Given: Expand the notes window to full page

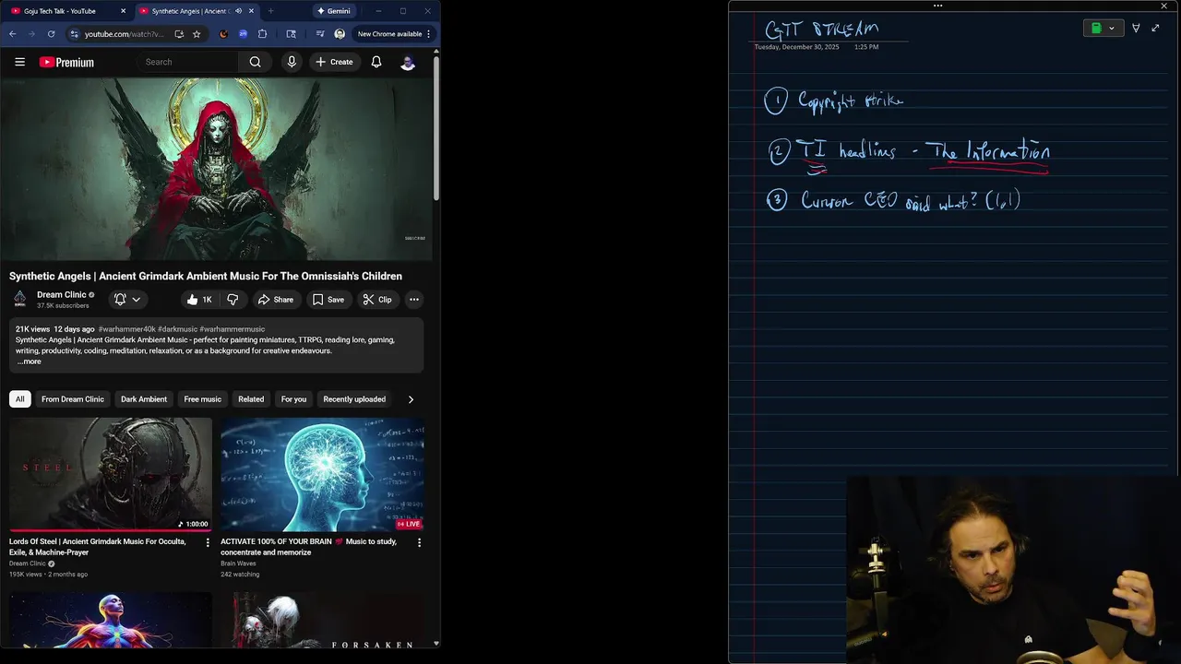Looking at the screenshot, I should click(1155, 29).
